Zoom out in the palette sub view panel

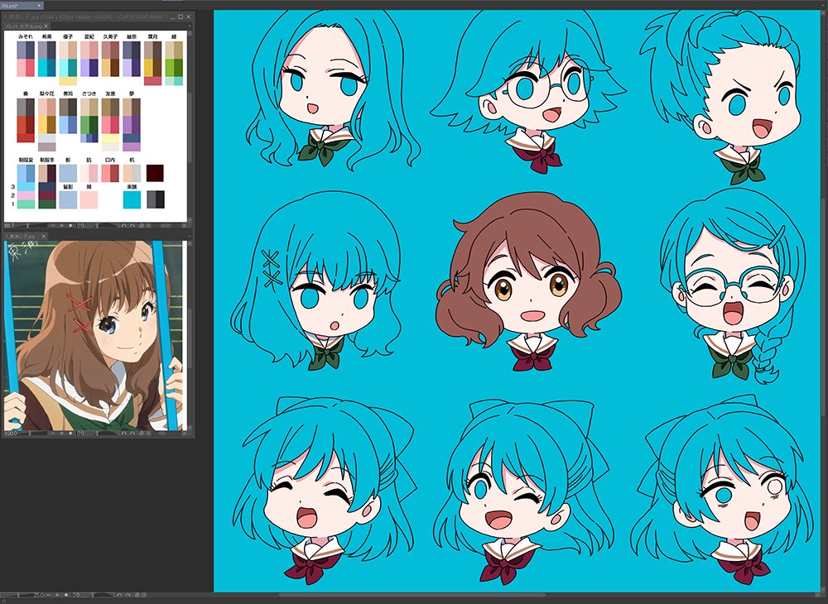53,226
